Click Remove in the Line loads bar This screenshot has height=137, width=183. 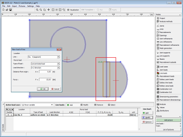(99, 105)
